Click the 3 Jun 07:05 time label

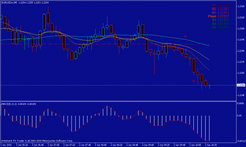click(54, 145)
